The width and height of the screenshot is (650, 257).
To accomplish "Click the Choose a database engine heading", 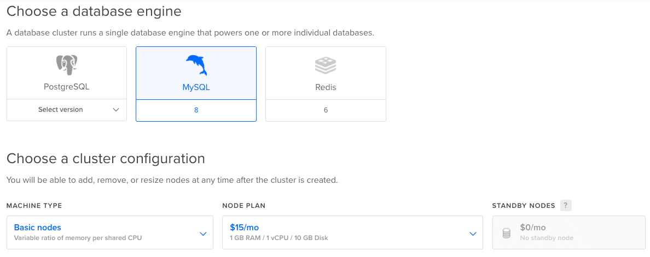I will [94, 11].
